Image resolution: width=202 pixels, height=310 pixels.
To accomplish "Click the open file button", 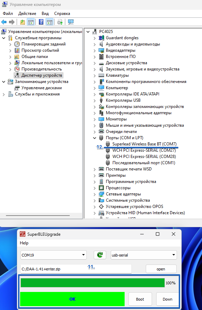I will click(161, 269).
